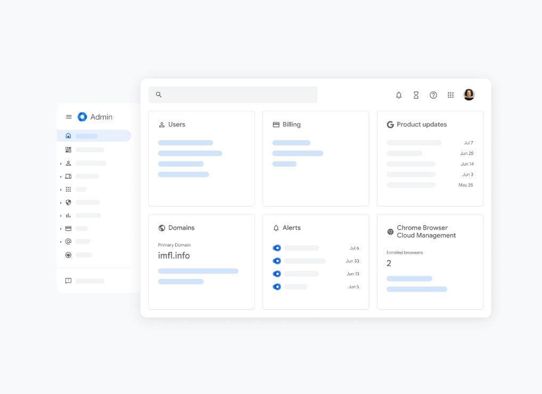Expand the Account @ sidebar item arrow

61,242
